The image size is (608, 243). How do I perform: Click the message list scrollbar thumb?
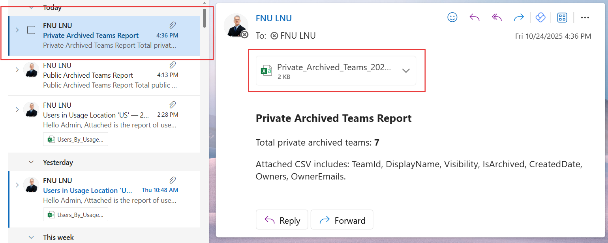pyautogui.click(x=204, y=18)
